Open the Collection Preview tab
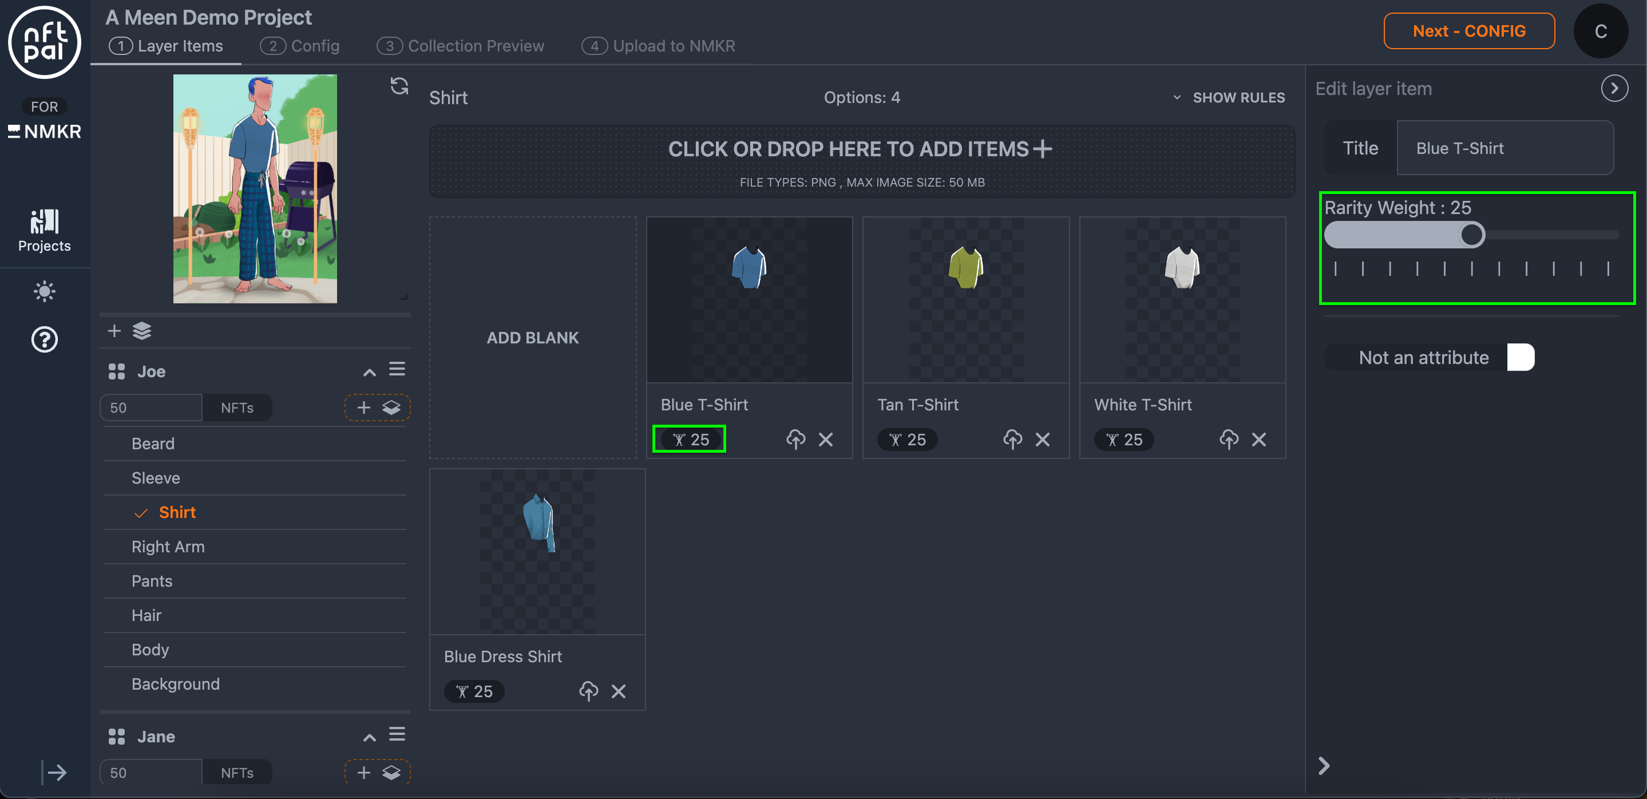The width and height of the screenshot is (1647, 799). pyautogui.click(x=460, y=46)
